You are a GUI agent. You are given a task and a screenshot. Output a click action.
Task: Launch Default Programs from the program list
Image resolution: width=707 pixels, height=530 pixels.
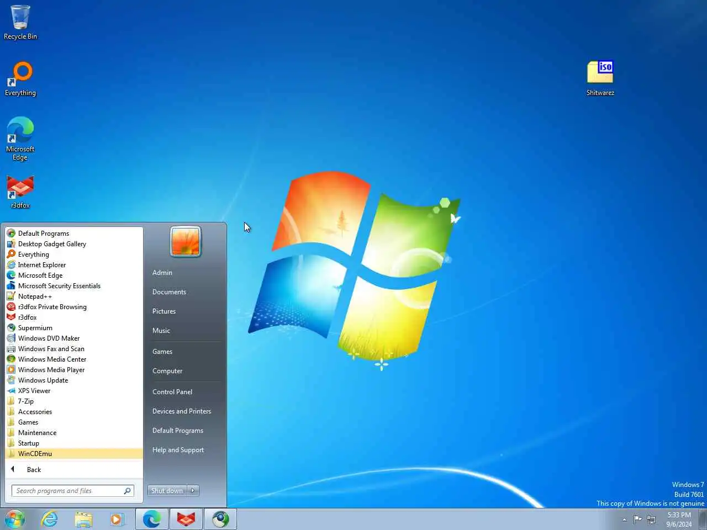[x=74, y=234]
